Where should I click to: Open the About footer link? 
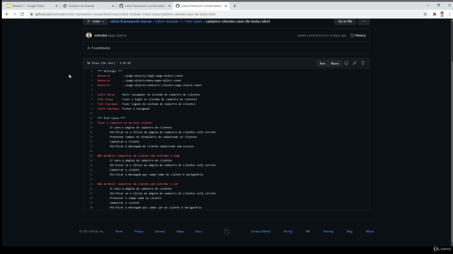[369, 231]
